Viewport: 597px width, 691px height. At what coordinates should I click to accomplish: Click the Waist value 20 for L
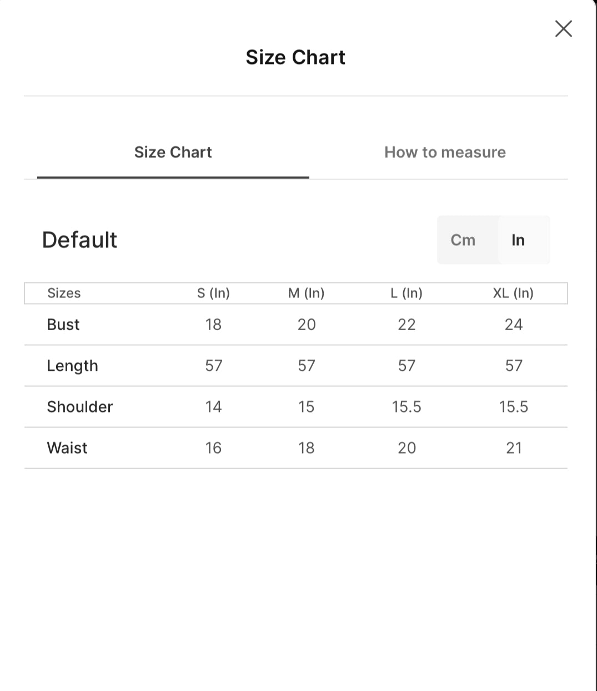[407, 448]
